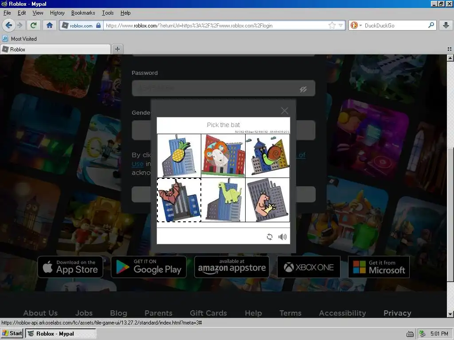The width and height of the screenshot is (454, 340).
Task: Switch to audio challenge speaker icon
Action: [282, 237]
